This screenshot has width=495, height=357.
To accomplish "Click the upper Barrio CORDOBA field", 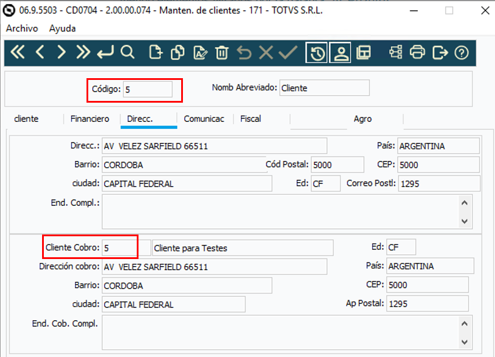I will coord(184,164).
